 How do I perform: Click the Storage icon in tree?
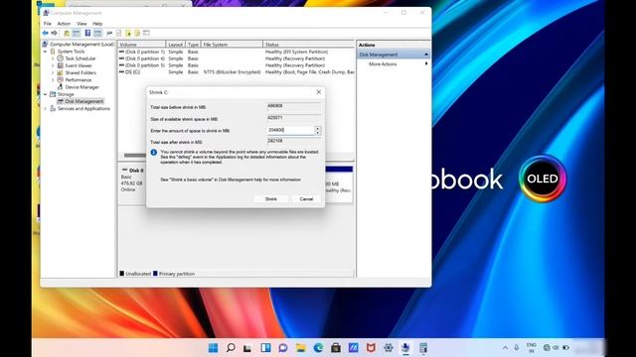point(53,94)
